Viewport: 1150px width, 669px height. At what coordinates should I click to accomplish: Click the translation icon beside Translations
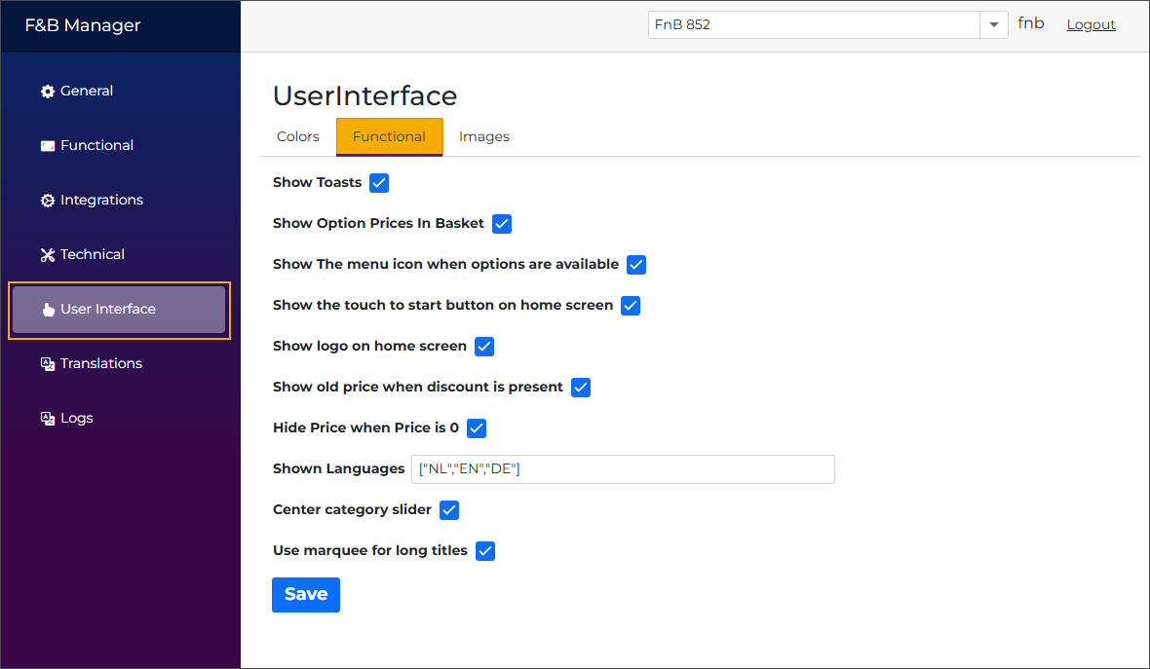pos(47,363)
